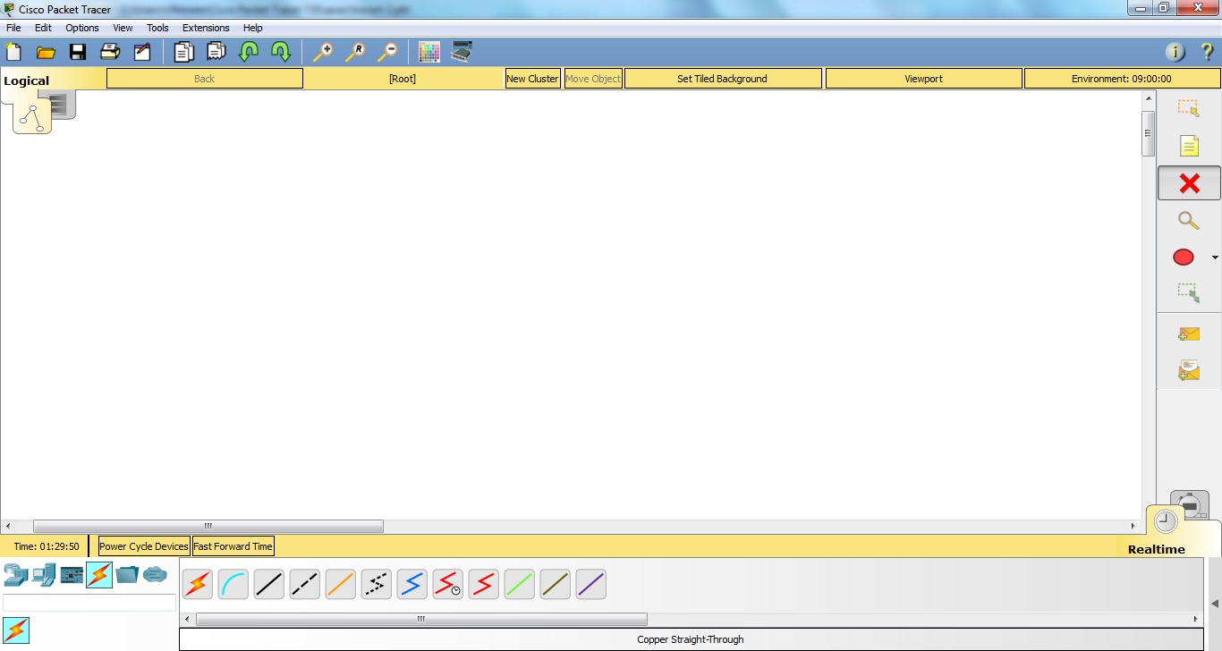Image resolution: width=1222 pixels, height=651 pixels.
Task: Open the Edit menu
Action: click(43, 28)
